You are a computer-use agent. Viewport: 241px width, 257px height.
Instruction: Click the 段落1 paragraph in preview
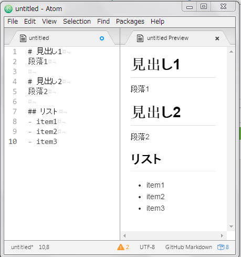[140, 89]
